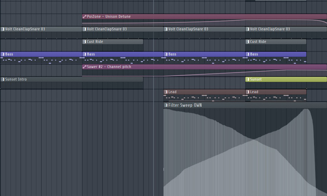This screenshot has width=327, height=196.
Task: Open the Sunset Intro clip menu icon
Action: pos(3,80)
